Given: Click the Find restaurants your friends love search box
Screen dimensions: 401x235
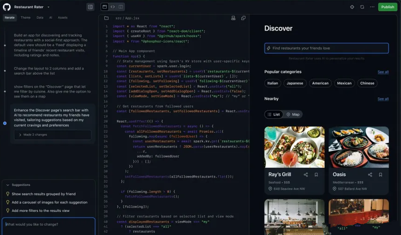Looking at the screenshot, I should pyautogui.click(x=327, y=48).
